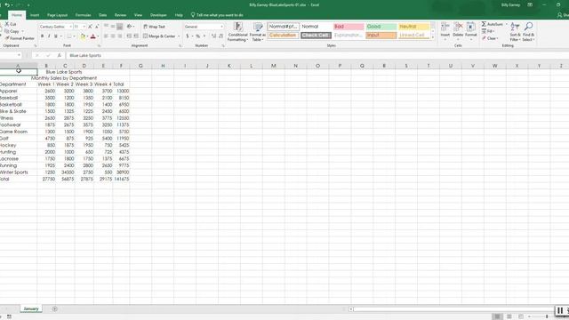569x320 pixels.
Task: Apply yellow fill color
Action: coord(83,36)
